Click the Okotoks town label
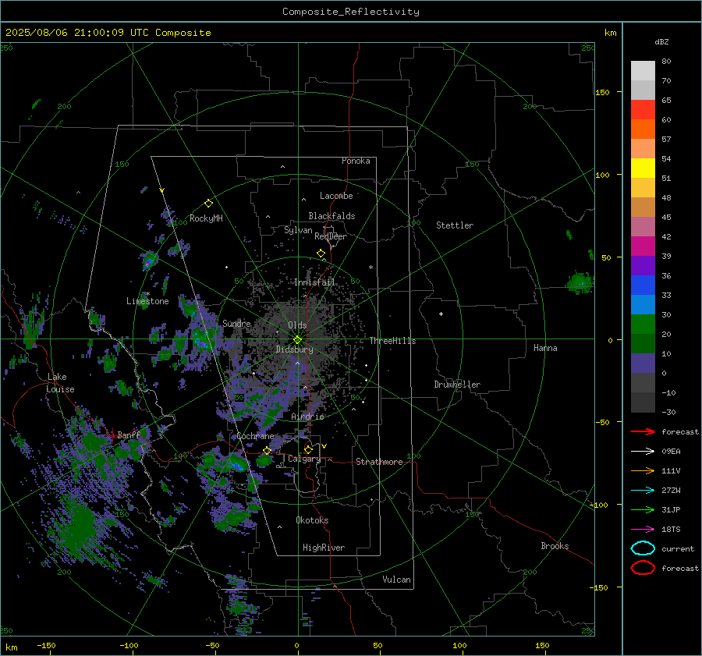The image size is (702, 656). tap(312, 520)
